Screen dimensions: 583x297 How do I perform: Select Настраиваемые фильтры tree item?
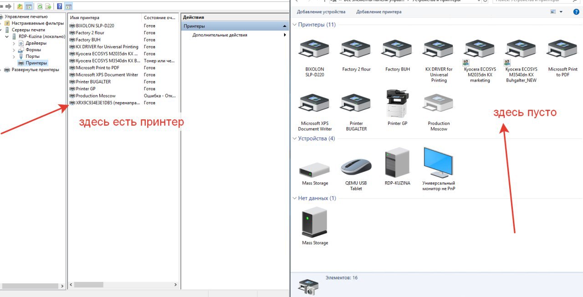(x=38, y=23)
